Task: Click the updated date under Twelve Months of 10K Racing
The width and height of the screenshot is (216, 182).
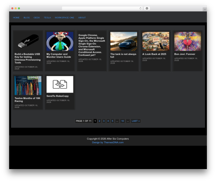Action: coord(26,106)
